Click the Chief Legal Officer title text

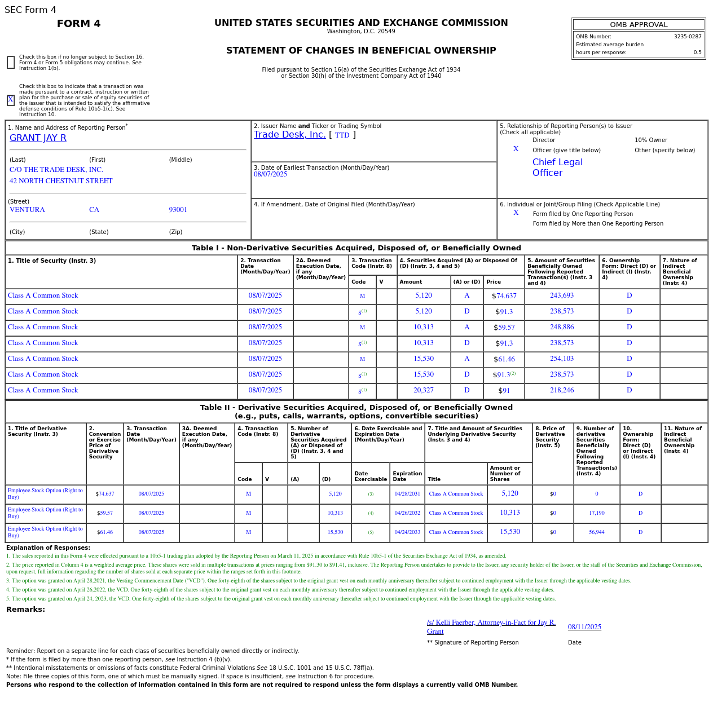click(x=557, y=167)
